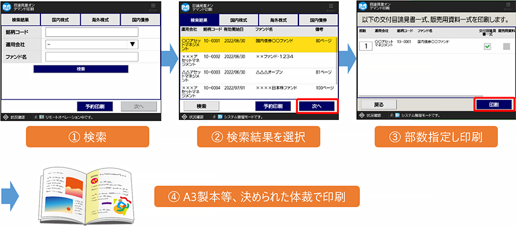The image size is (516, 227).
Task: Click code 10-0002 in the results list
Action: (x=212, y=57)
